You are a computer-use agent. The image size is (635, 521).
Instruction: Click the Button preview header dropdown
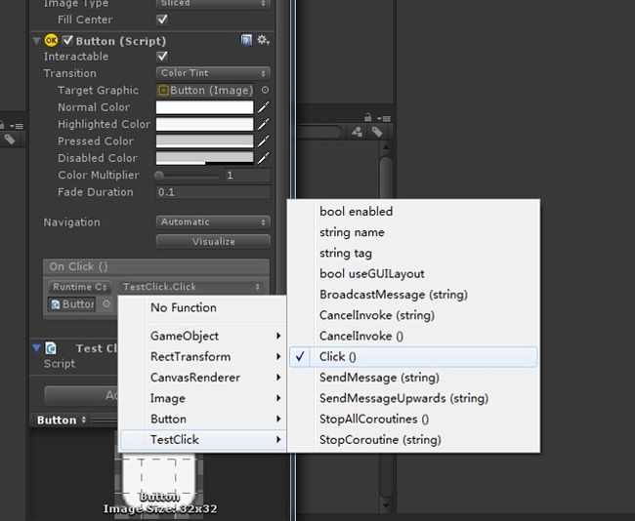[62, 421]
